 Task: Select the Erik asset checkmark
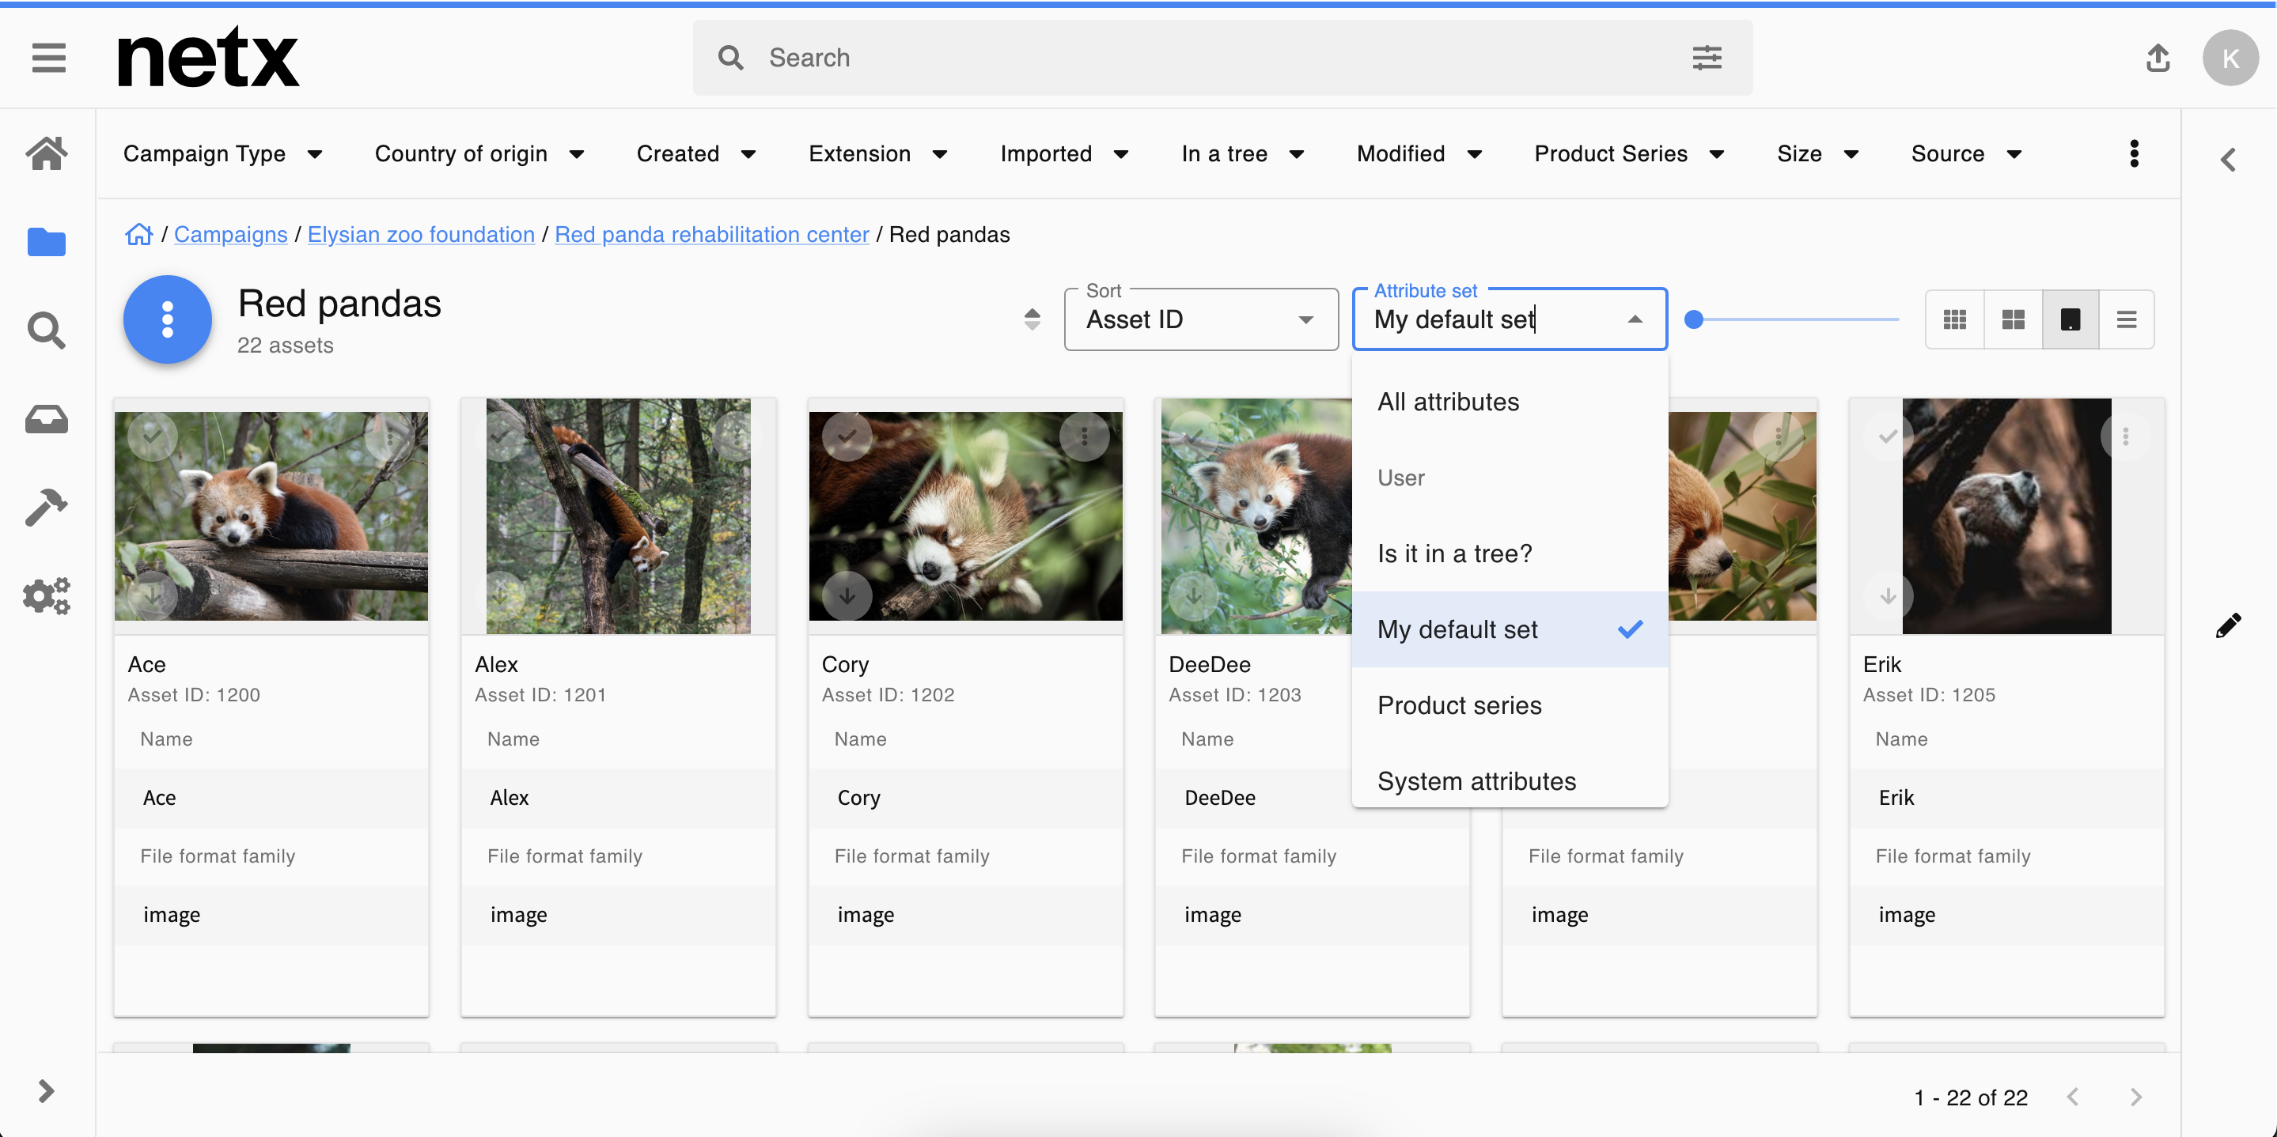(x=1888, y=436)
